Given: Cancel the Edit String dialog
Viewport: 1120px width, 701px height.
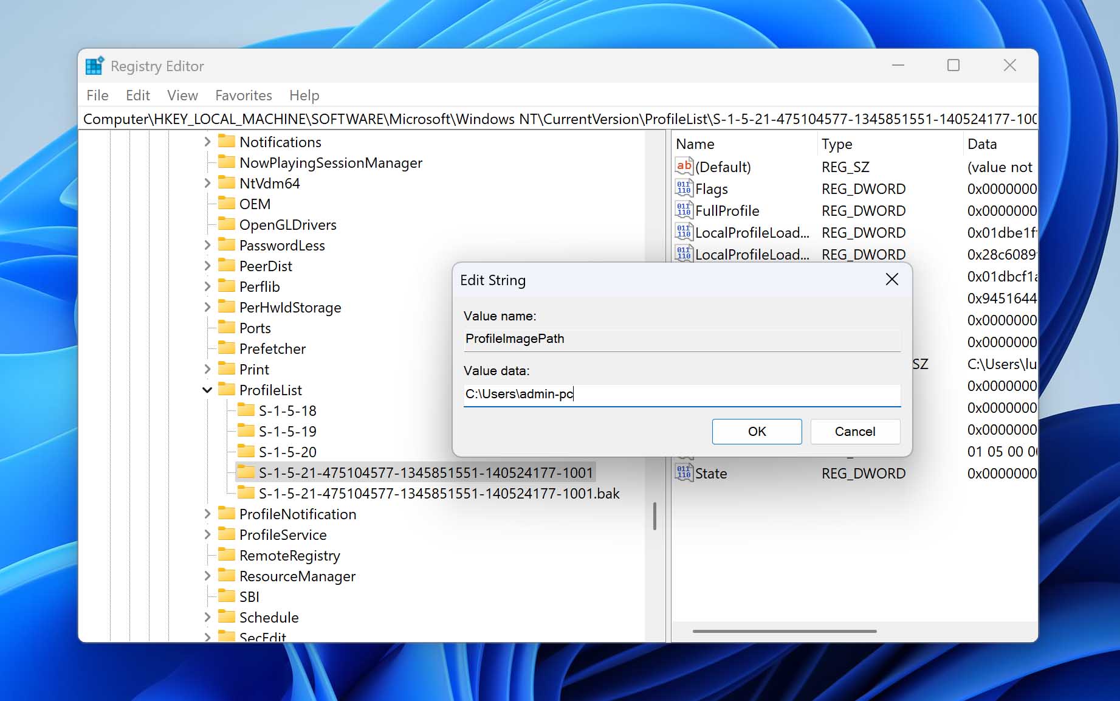Looking at the screenshot, I should tap(855, 431).
